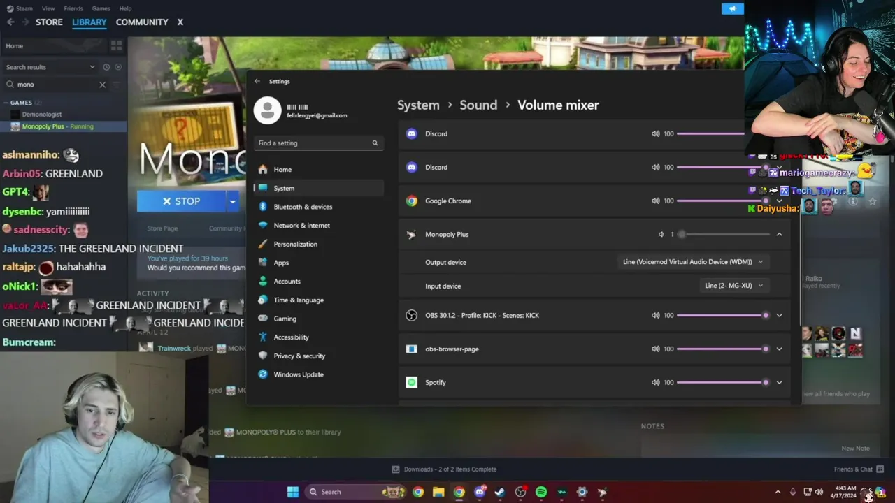The height and width of the screenshot is (503, 895).
Task: Go back using Steam's back arrow
Action: (10, 22)
